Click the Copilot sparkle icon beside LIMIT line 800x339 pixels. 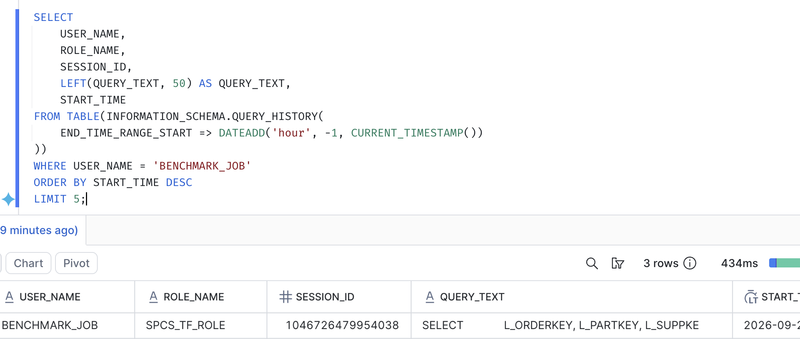[x=8, y=199]
